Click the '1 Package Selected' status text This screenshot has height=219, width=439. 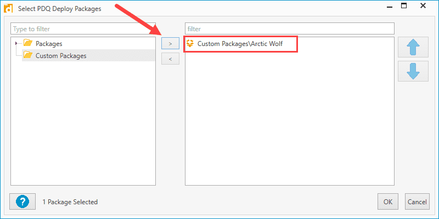click(70, 201)
